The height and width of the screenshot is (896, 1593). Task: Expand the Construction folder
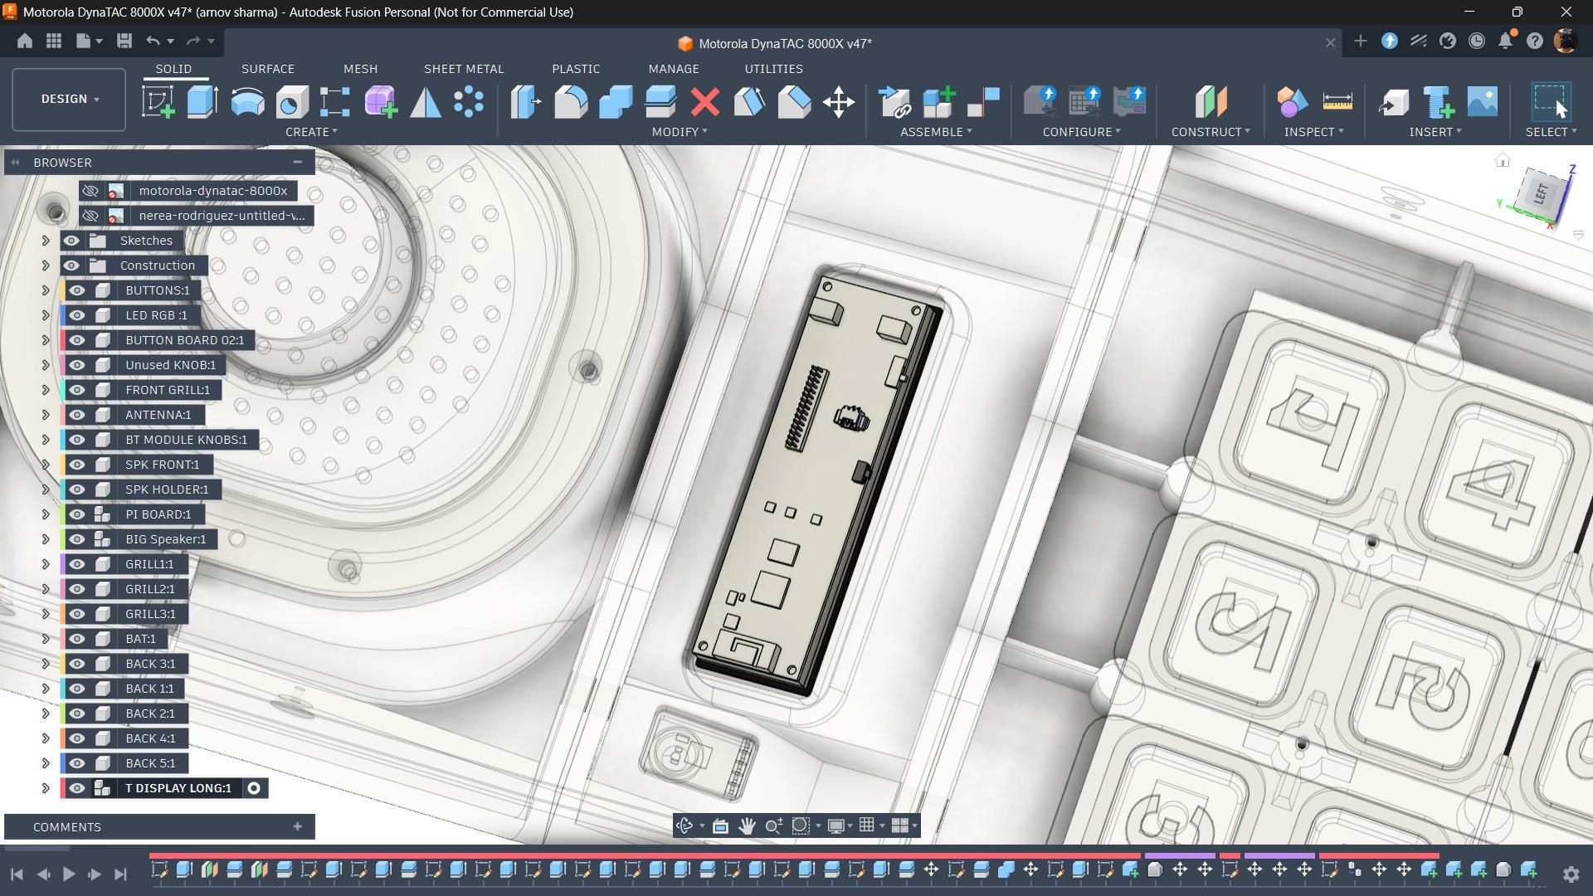(x=46, y=265)
